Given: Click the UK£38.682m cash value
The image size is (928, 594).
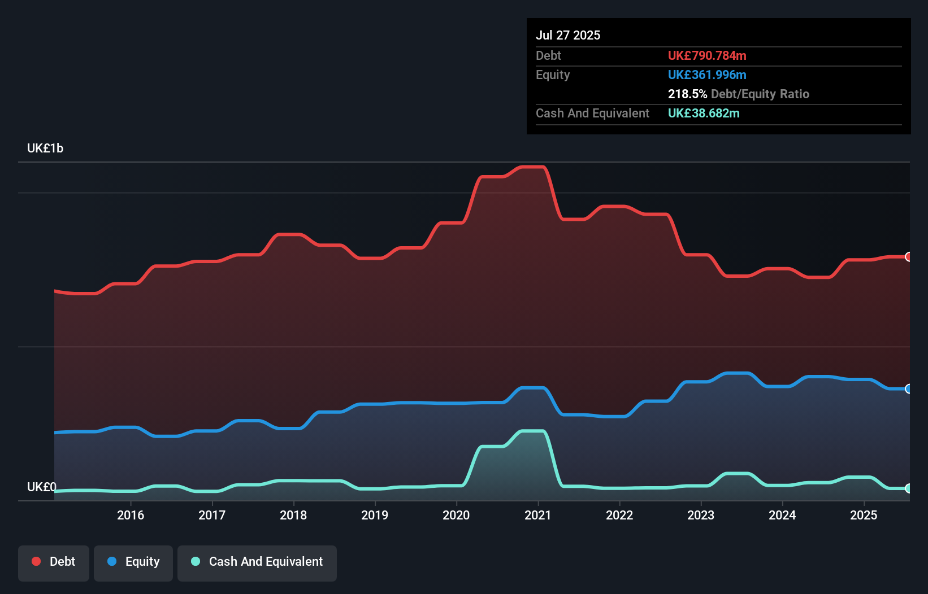Looking at the screenshot, I should pyautogui.click(x=704, y=113).
